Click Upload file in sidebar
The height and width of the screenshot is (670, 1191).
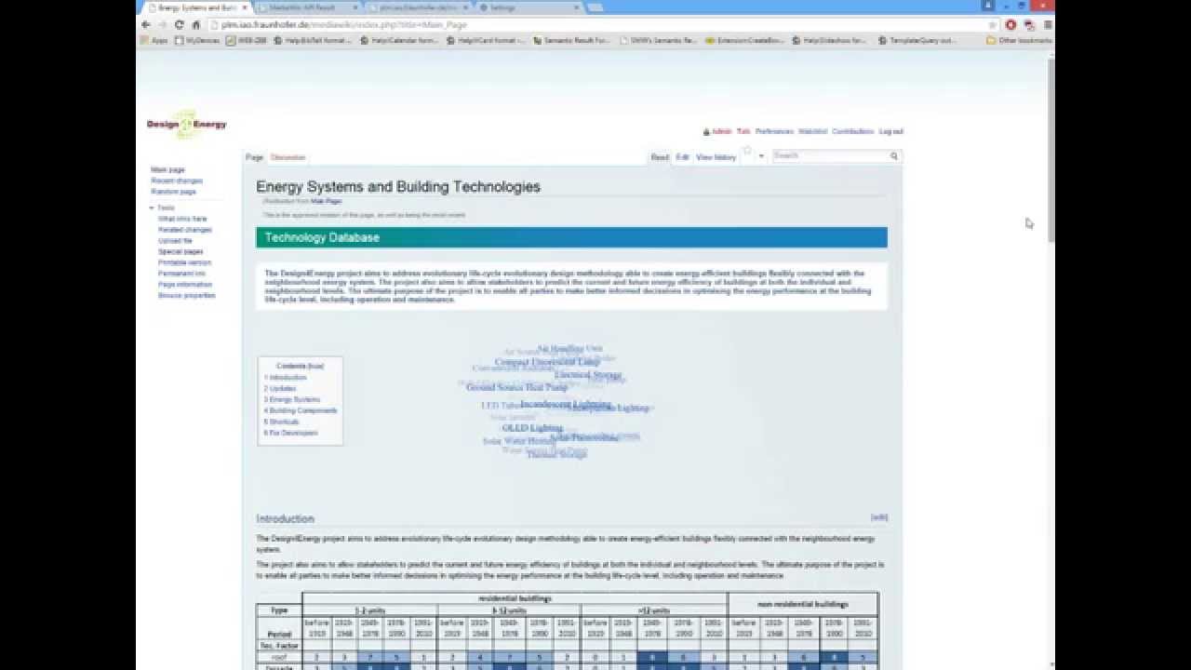175,241
